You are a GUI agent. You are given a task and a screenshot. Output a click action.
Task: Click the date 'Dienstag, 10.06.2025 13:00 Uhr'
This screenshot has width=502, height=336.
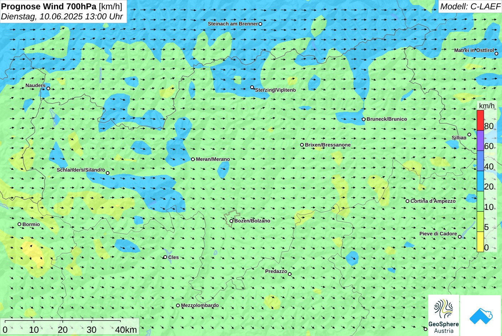click(x=62, y=16)
